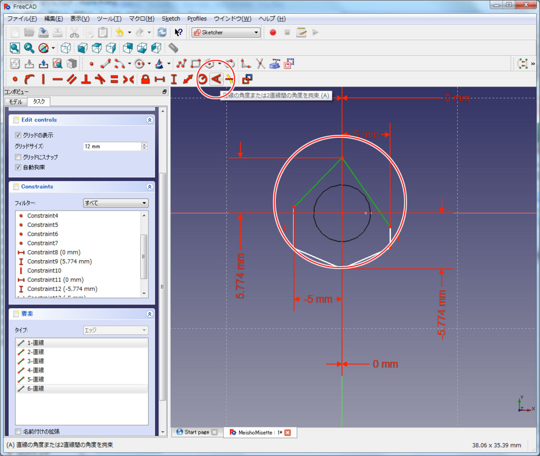Select Constraint9 (5.774 mm) in list
540x456 pixels.
click(59, 261)
